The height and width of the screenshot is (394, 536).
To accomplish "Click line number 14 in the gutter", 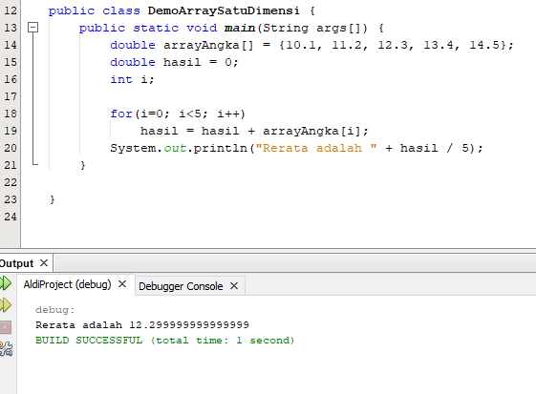I will coord(11,45).
